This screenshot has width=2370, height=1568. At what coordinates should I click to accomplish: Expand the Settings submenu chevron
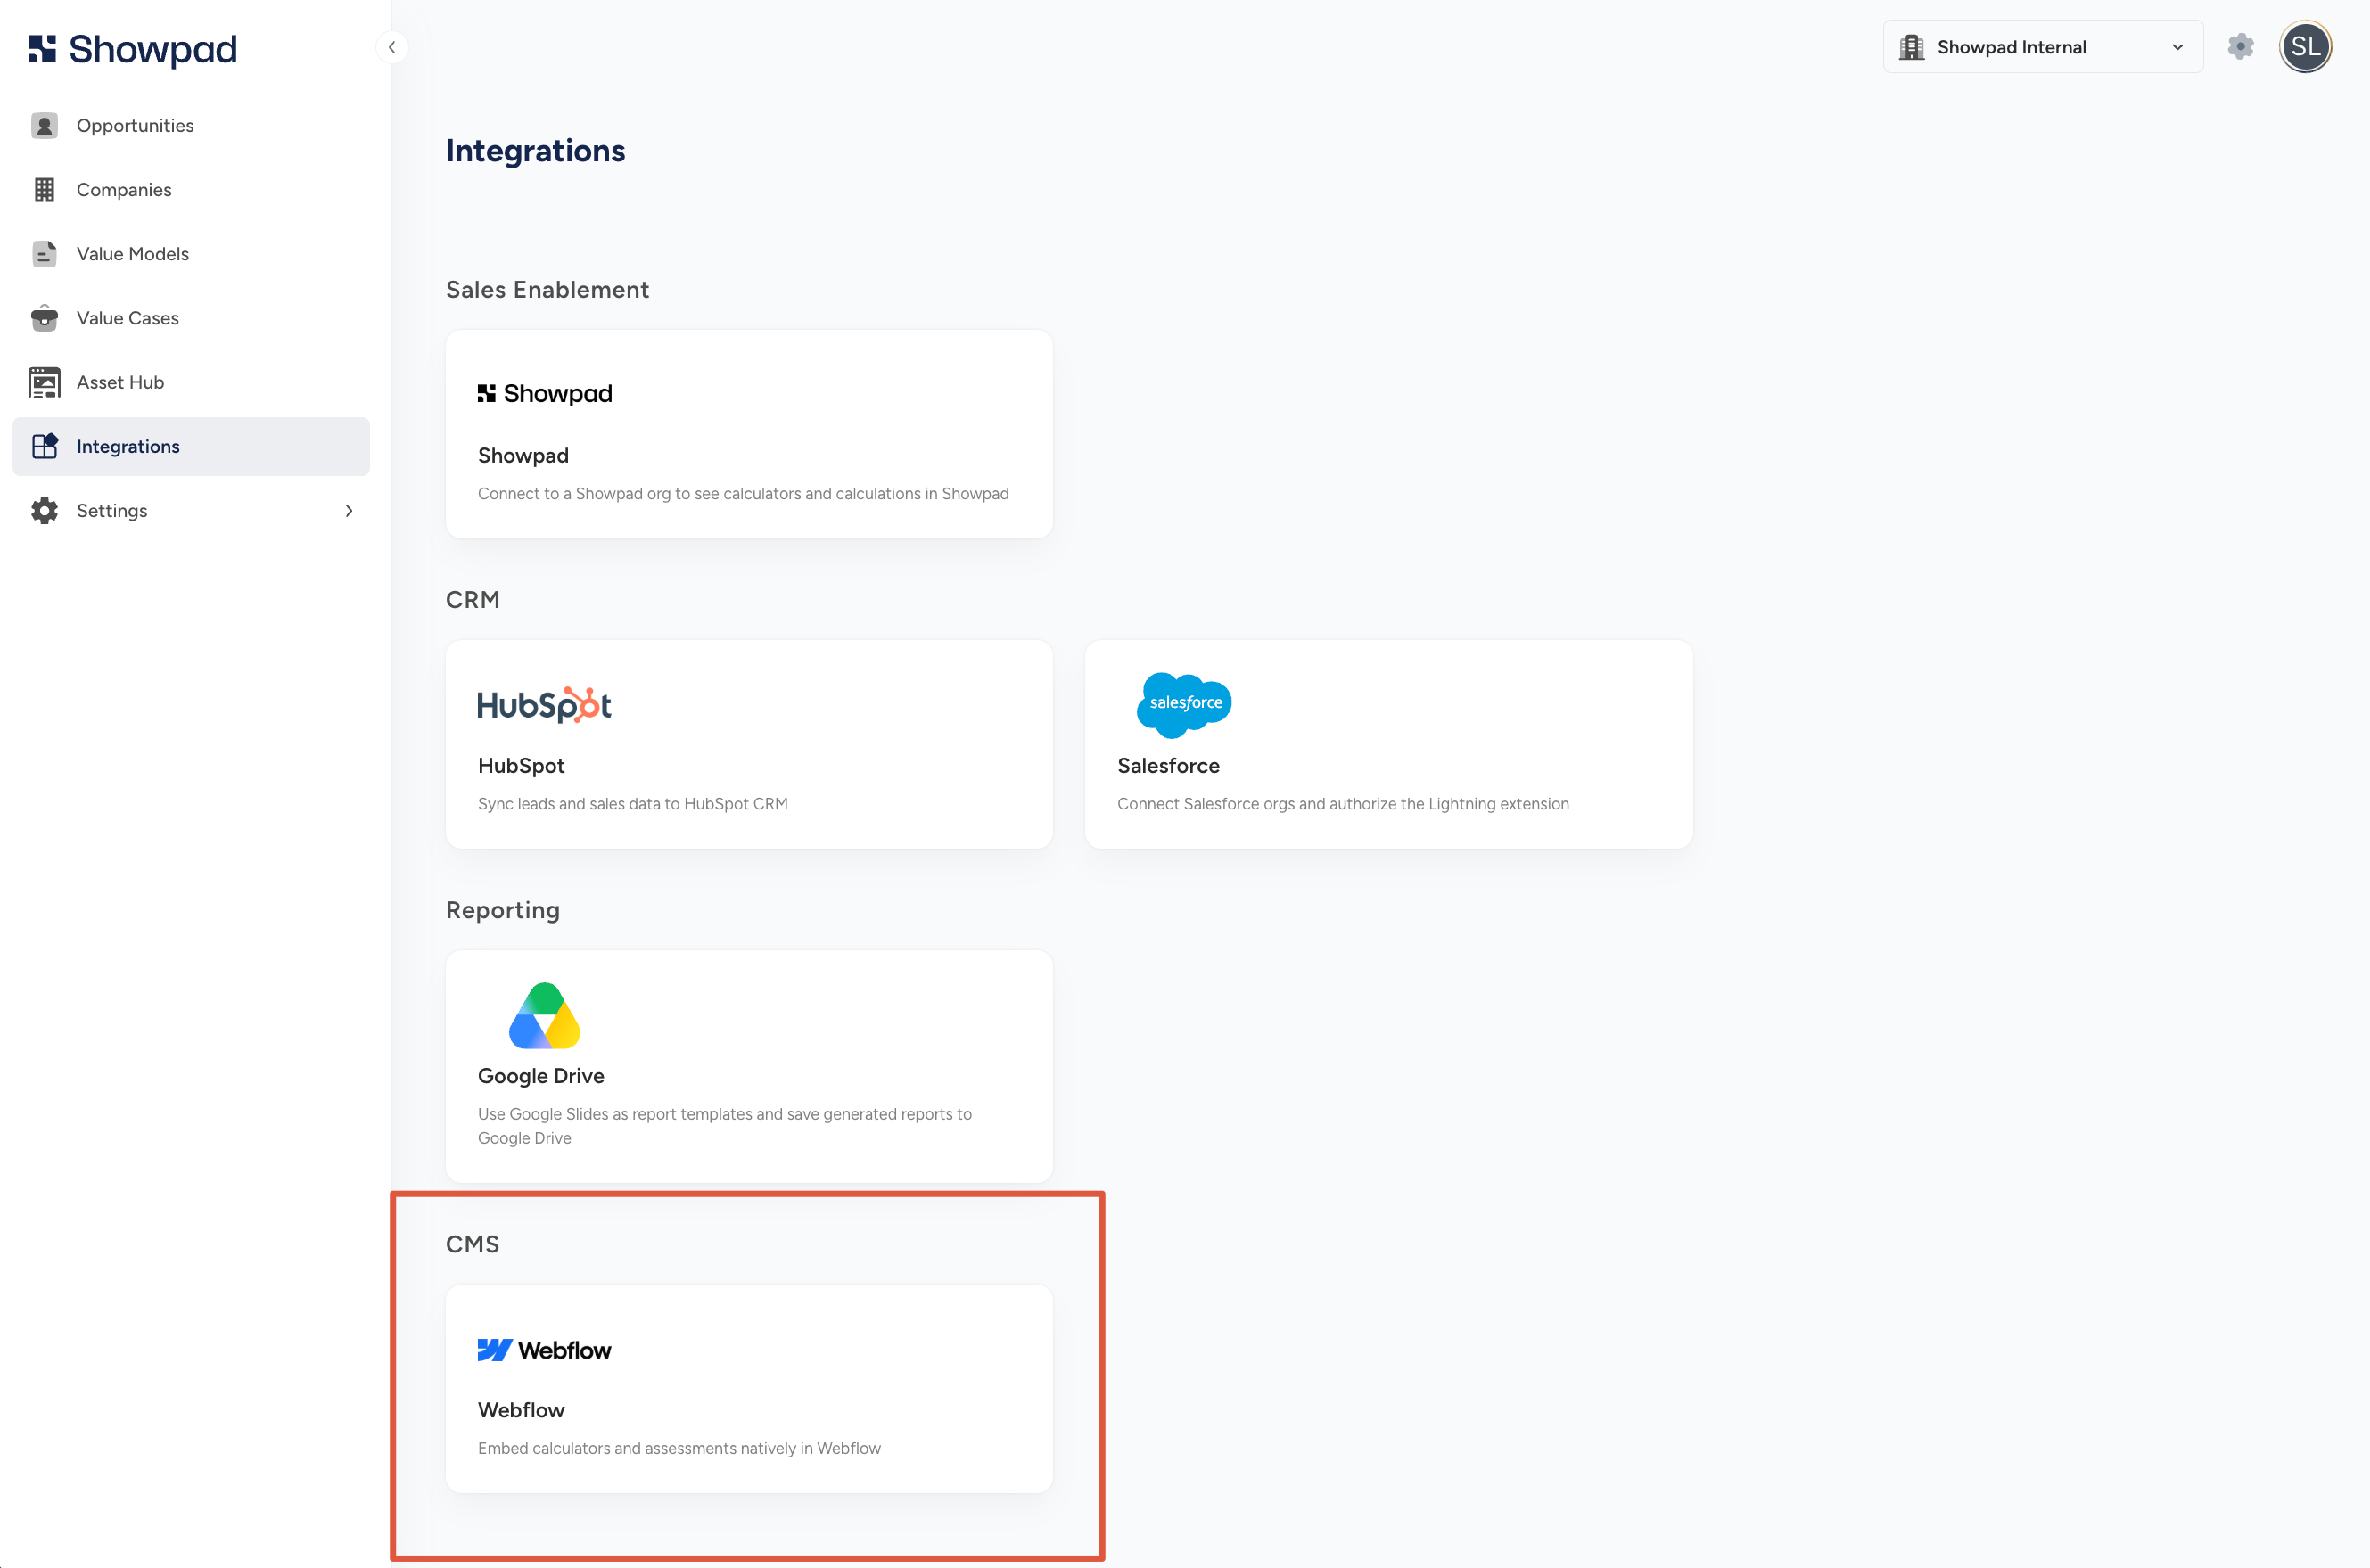tap(349, 510)
